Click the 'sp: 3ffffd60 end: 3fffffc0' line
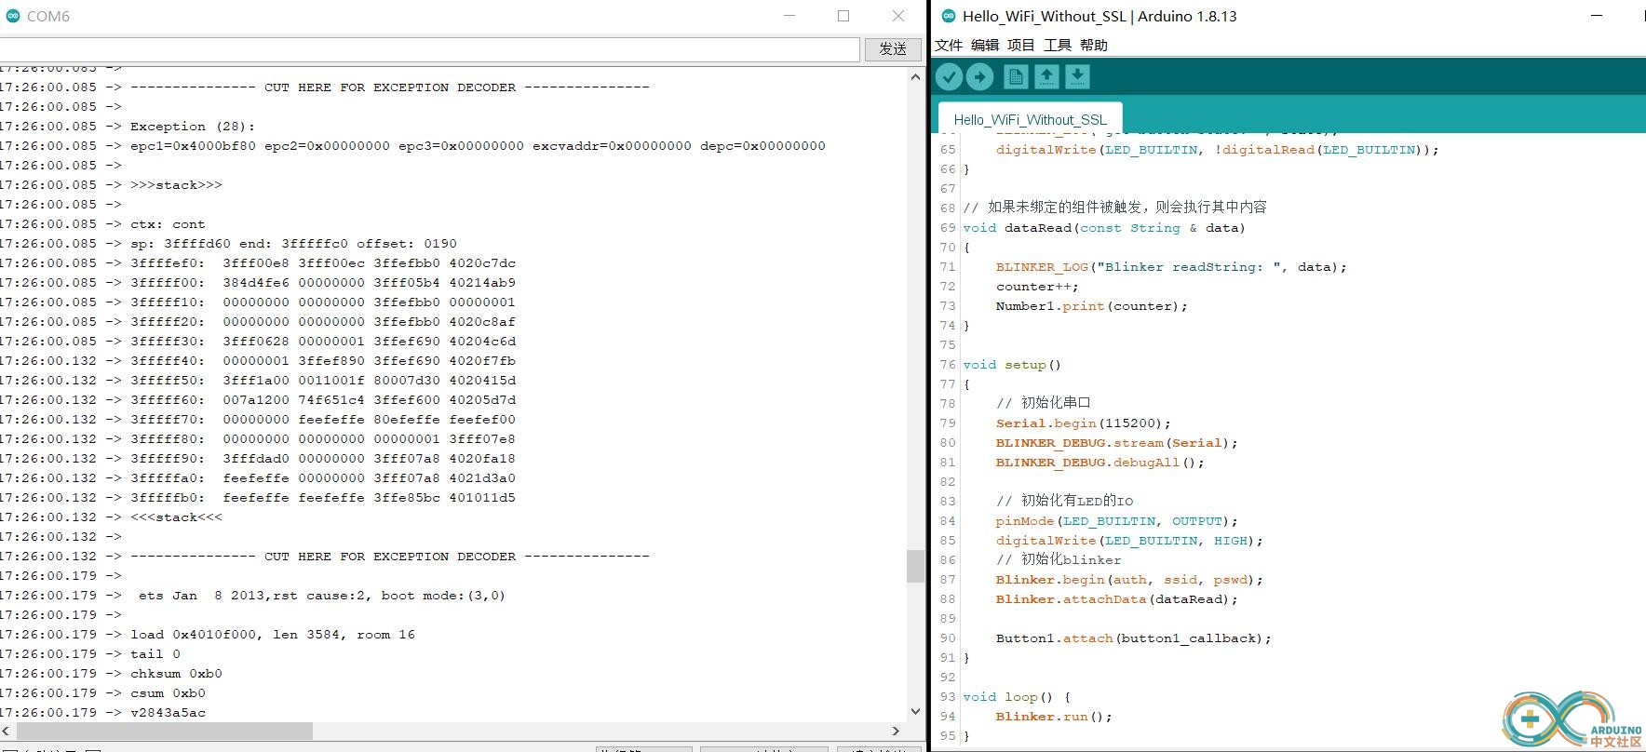1646x752 pixels. point(293,243)
